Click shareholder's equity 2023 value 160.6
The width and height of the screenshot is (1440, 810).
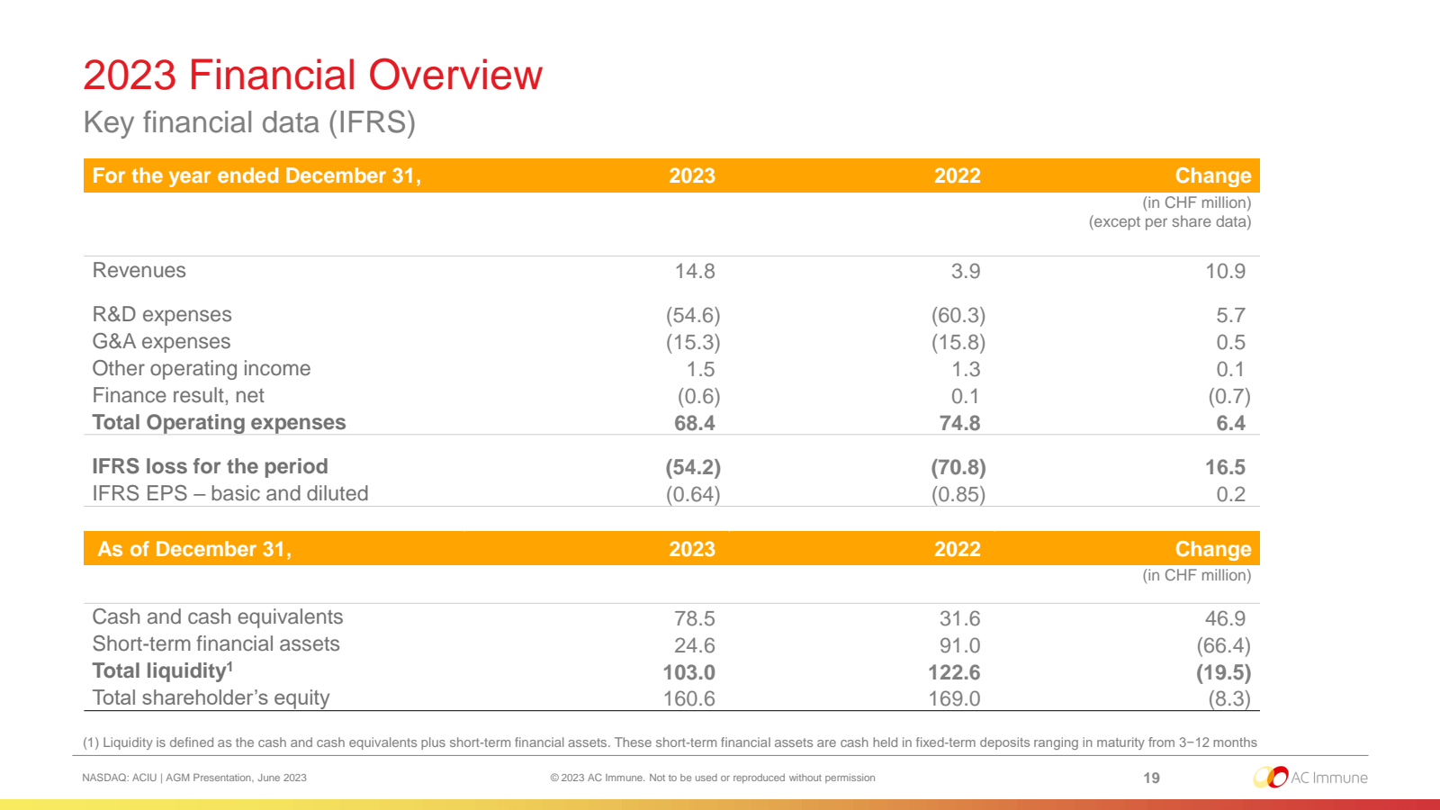coord(689,699)
